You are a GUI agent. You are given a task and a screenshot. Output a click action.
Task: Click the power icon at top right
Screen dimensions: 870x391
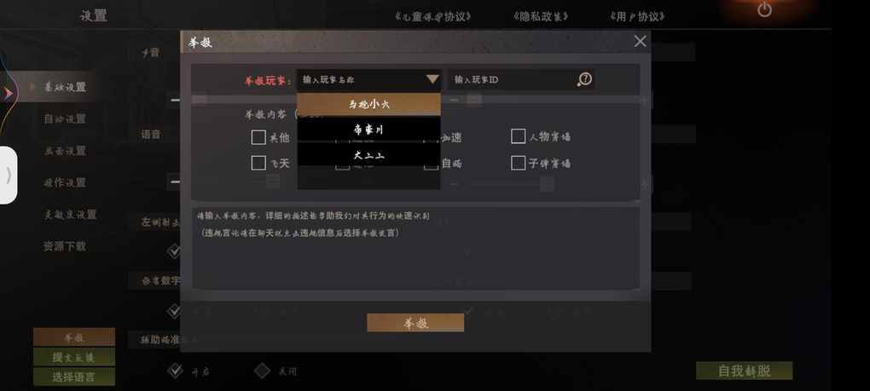(764, 9)
